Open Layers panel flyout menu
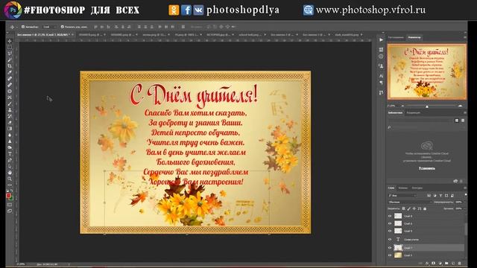Image resolution: width=477 pixels, height=268 pixels. [464, 188]
